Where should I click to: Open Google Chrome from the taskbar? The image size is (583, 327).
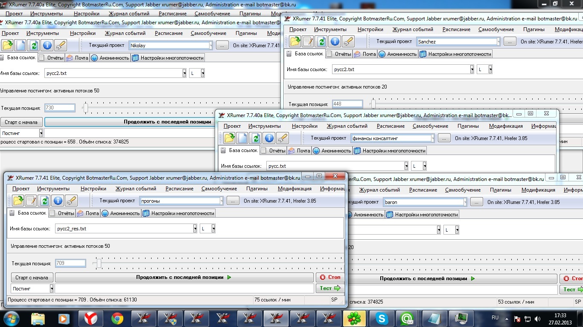pos(117,318)
